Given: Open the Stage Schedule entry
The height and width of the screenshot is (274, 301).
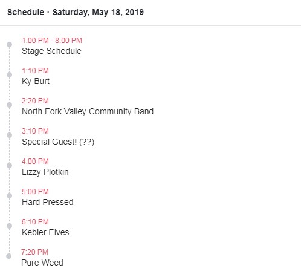Looking at the screenshot, I should coord(51,51).
